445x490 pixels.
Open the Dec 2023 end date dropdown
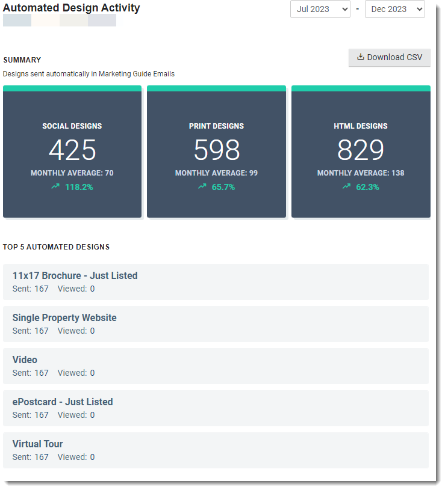[x=394, y=9]
